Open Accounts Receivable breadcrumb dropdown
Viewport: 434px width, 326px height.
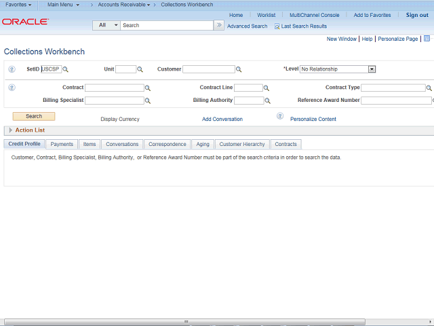(x=124, y=5)
